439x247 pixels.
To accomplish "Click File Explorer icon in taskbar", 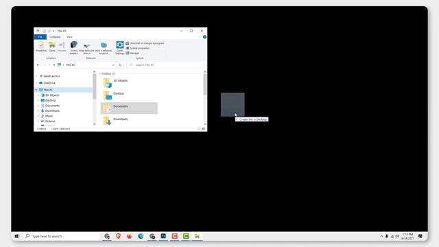I will point(197,236).
